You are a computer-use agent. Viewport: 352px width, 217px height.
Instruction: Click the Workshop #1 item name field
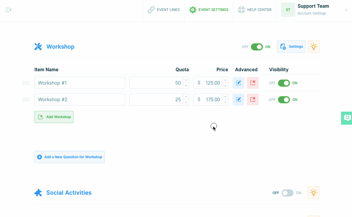click(80, 83)
